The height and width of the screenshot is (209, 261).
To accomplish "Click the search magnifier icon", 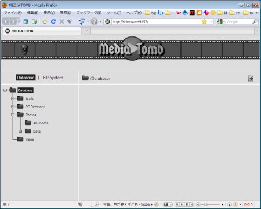I will (x=255, y=21).
